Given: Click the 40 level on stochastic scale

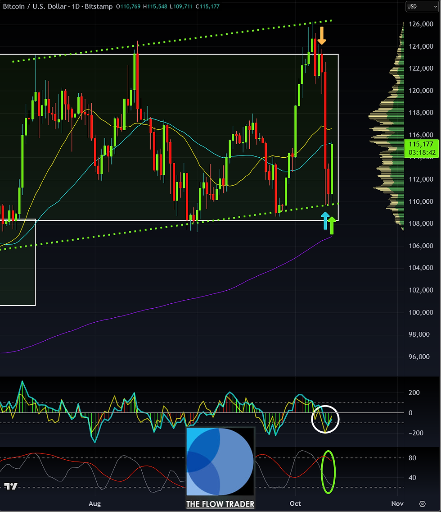Looking at the screenshot, I should (x=412, y=478).
